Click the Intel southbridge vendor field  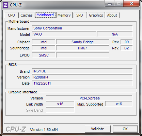[x=44, y=48]
